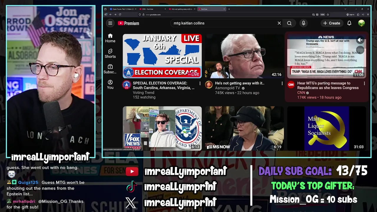The image size is (377, 212).
Task: Click '174K views • 18 hours ago' text
Action: pos(319,97)
